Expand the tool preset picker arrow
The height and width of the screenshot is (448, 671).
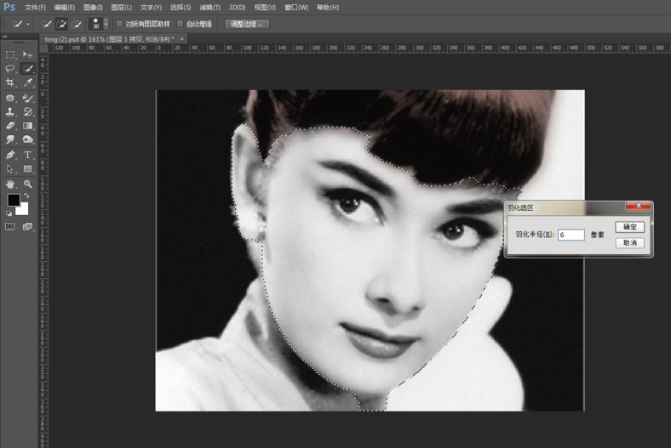(28, 24)
